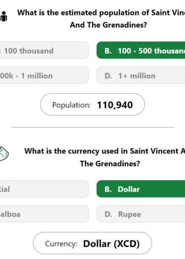This screenshot has height=259, width=185.
Task: Click the Dollar (XCD) currency value
Action: tap(112, 244)
